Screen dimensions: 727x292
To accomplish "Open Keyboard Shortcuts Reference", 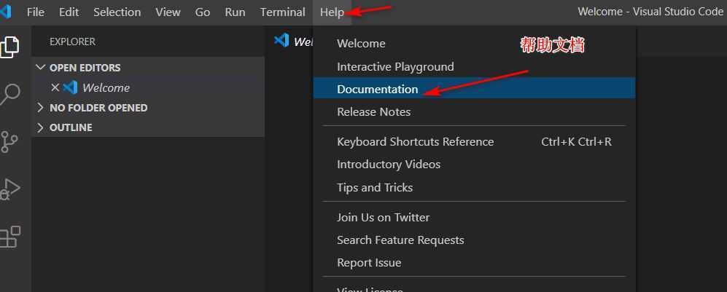I will [x=474, y=141].
